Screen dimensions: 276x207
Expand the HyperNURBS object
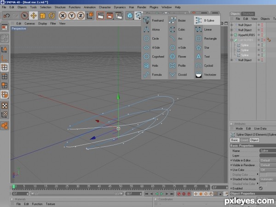click(232, 35)
